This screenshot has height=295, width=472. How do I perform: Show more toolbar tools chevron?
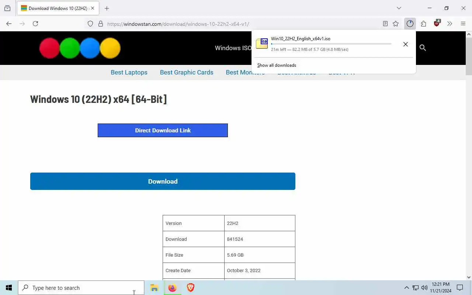tap(450, 24)
